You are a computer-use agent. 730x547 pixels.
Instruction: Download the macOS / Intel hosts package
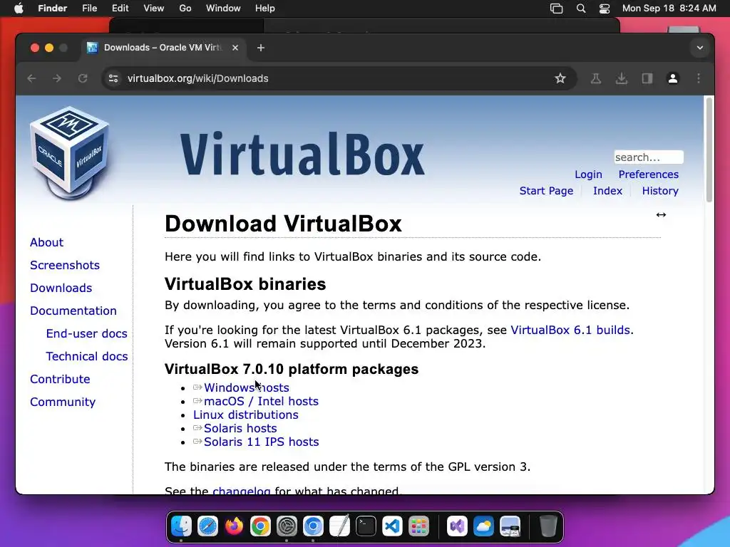pyautogui.click(x=261, y=401)
